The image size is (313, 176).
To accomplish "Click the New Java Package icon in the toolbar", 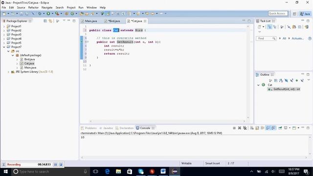I will (67, 14).
